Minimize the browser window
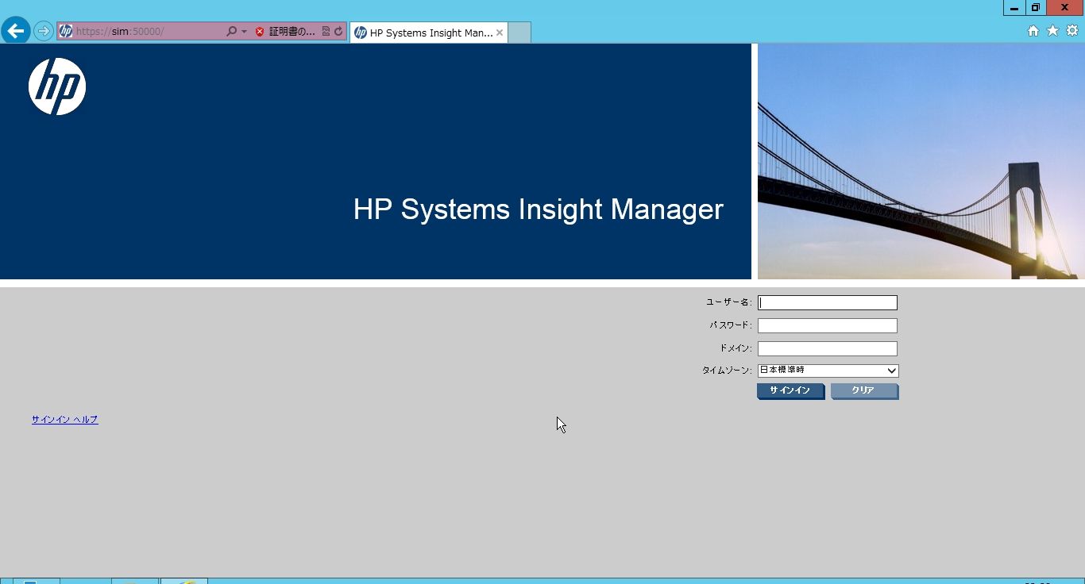The height and width of the screenshot is (584, 1085). [1014, 8]
